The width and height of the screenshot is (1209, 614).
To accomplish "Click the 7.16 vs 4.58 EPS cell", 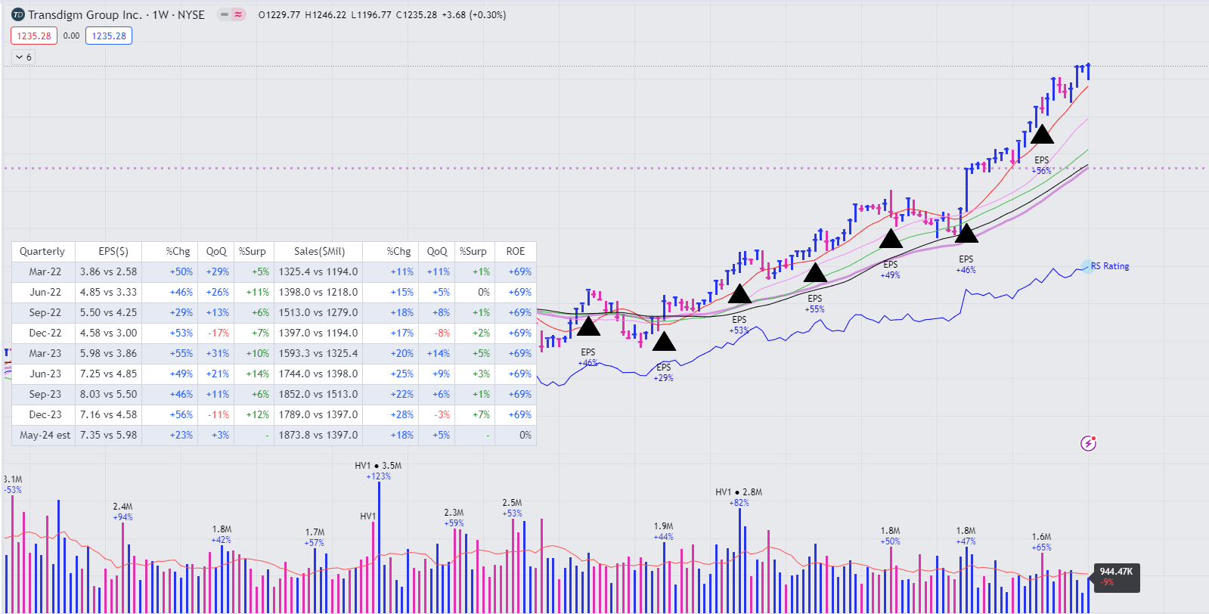I will coord(109,414).
